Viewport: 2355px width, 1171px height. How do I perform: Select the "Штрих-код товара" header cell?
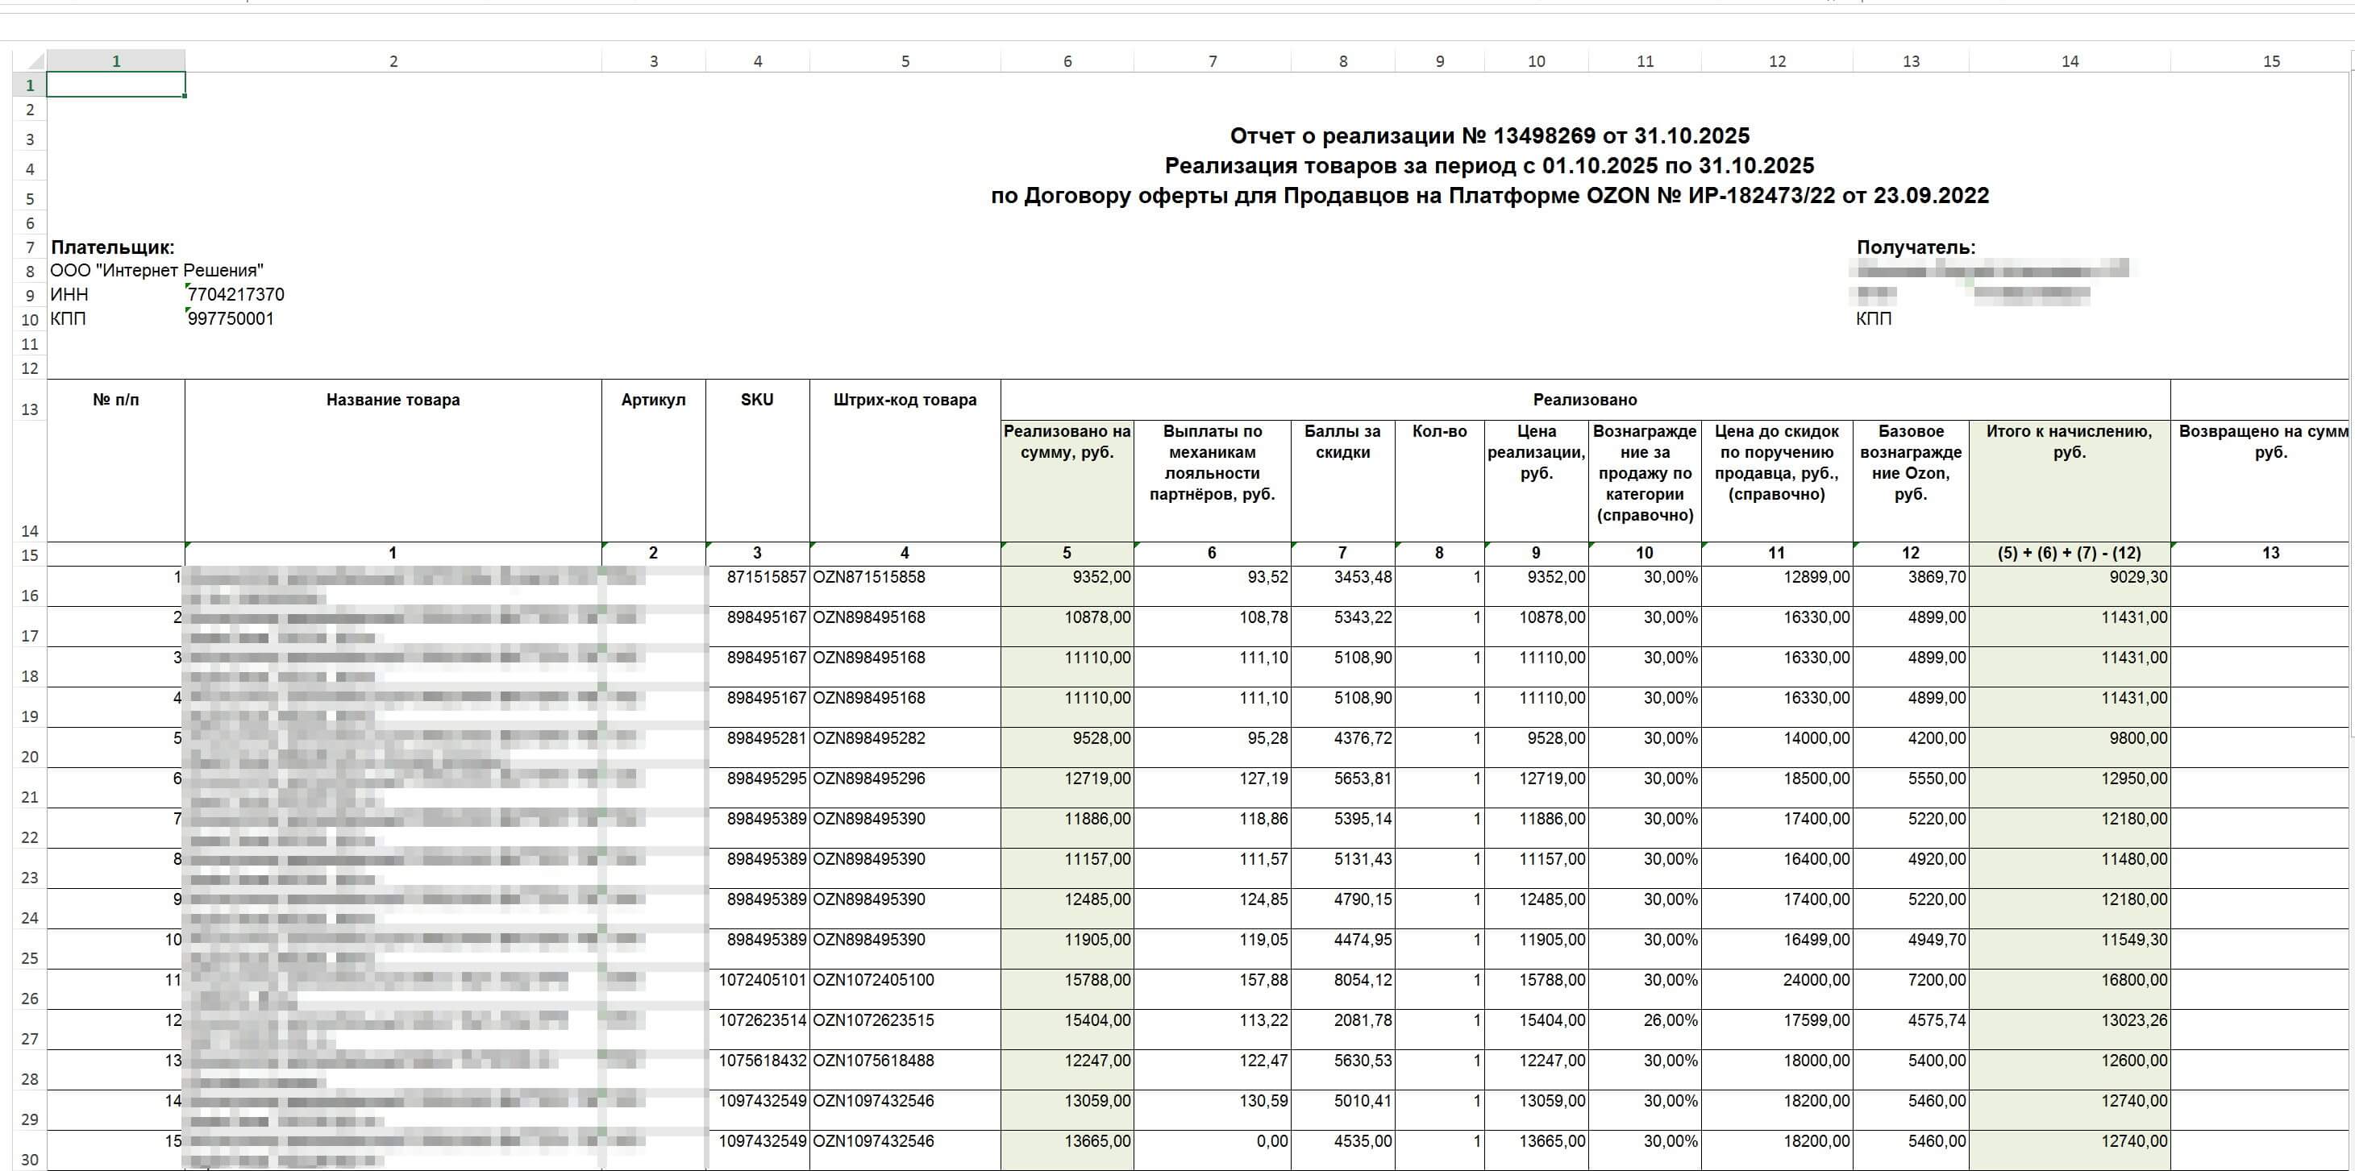point(904,400)
